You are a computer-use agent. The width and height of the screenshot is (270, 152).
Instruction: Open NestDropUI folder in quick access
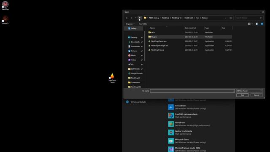[x=135, y=78]
